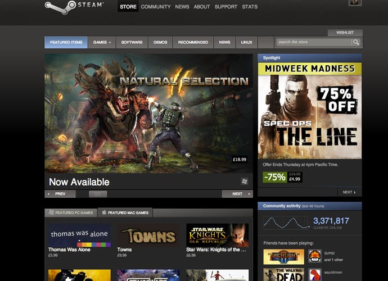Select the Featured Items tab
Screen dimensions: 388x281
[x=66, y=42]
